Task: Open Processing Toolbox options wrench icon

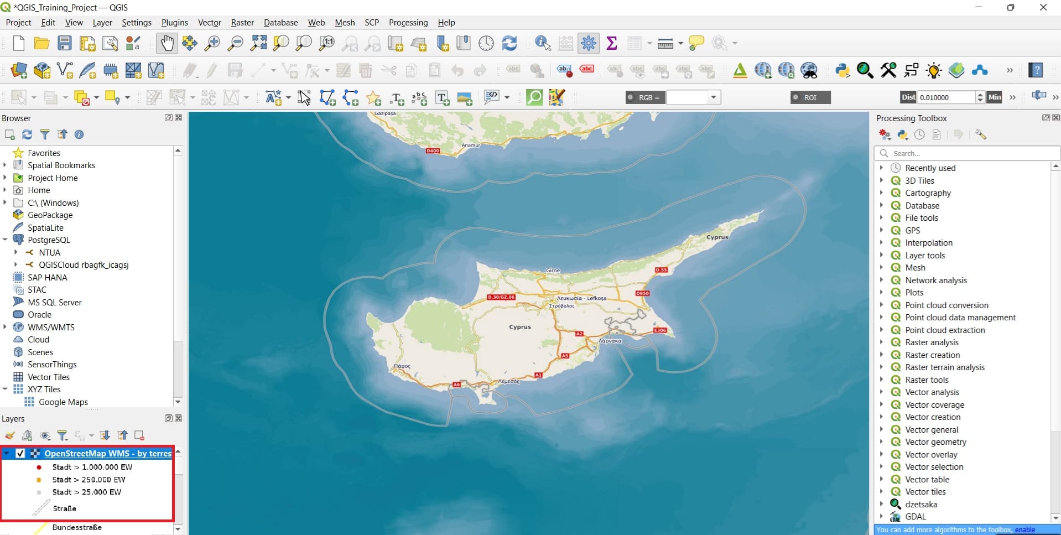Action: pyautogui.click(x=981, y=134)
